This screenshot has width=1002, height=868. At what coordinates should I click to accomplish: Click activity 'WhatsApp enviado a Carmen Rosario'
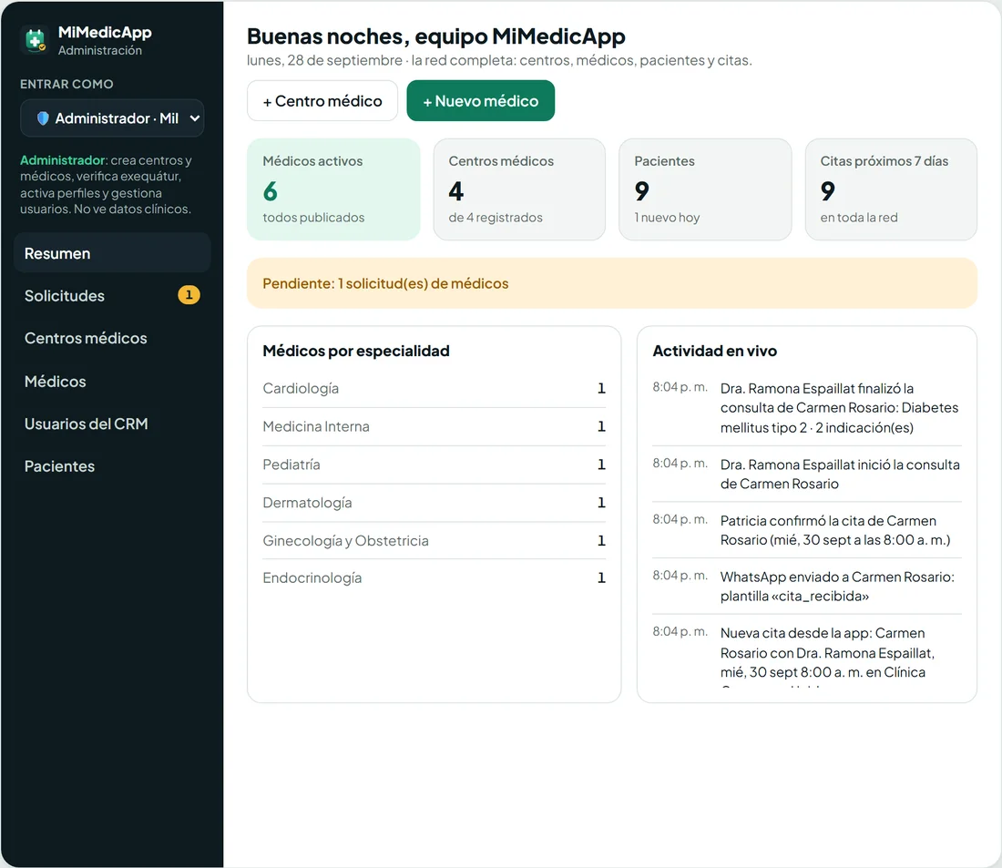[x=807, y=587]
